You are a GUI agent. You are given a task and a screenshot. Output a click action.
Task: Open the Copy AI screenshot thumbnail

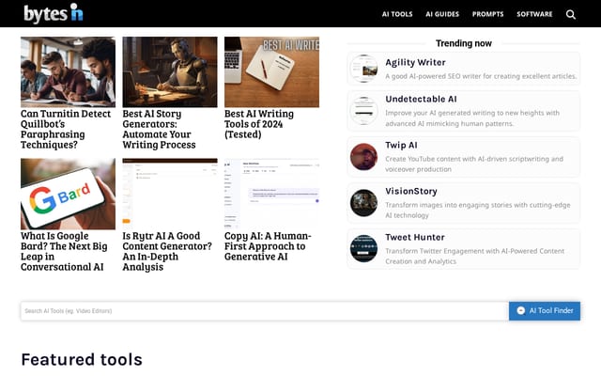coord(271,194)
